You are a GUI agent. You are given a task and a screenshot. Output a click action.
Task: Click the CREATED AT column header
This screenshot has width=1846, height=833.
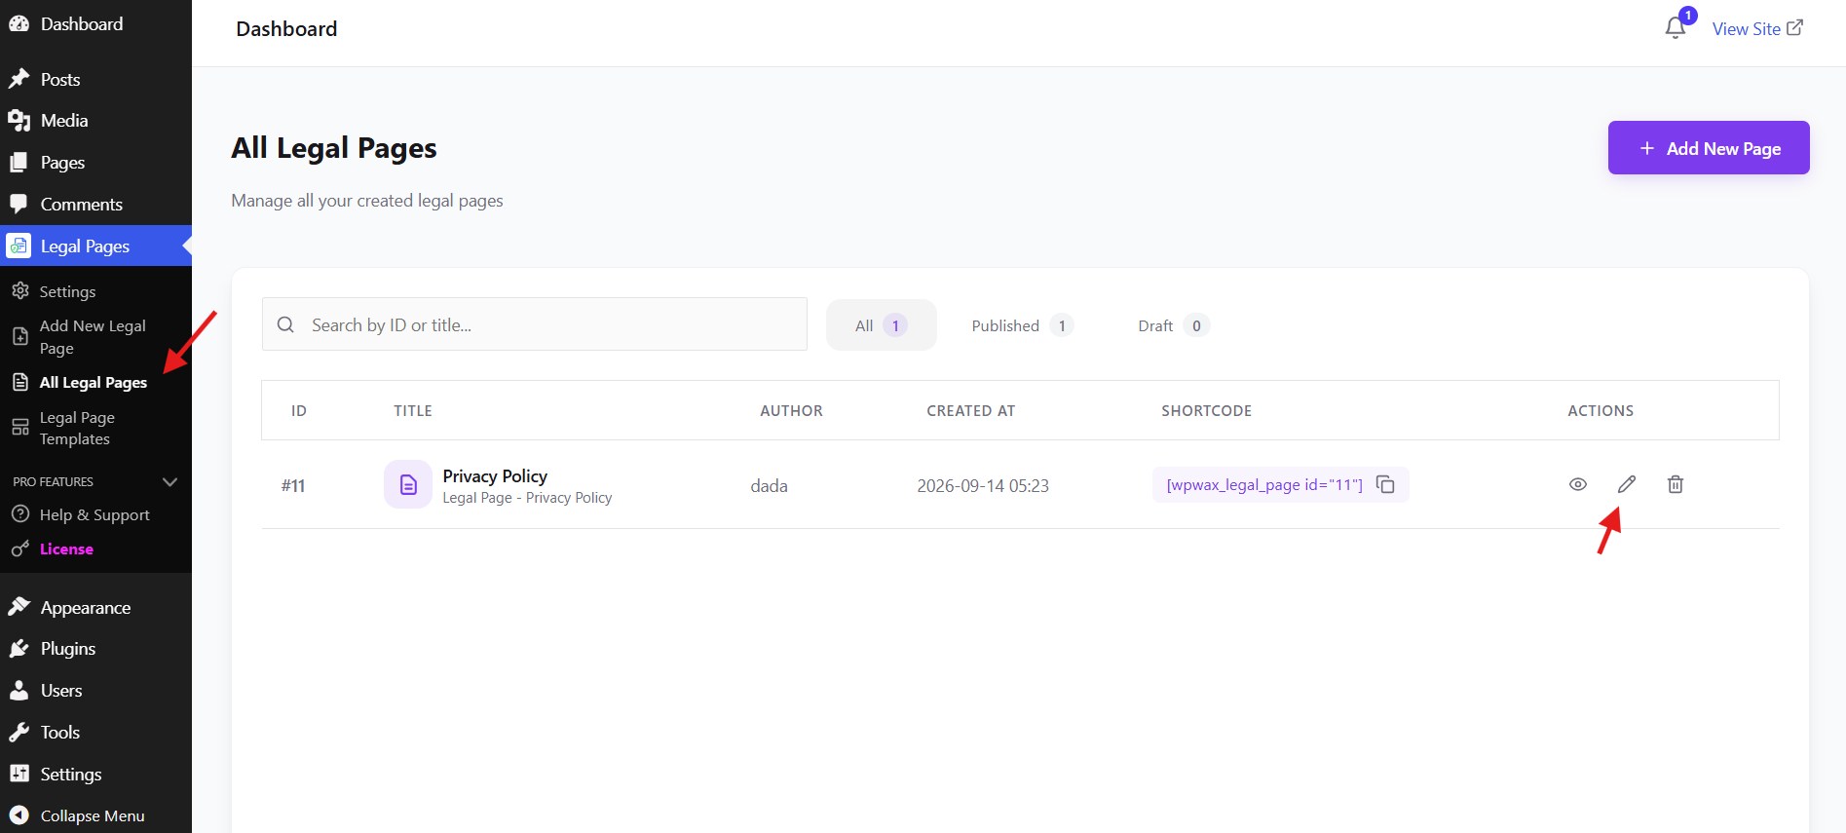[x=970, y=411]
